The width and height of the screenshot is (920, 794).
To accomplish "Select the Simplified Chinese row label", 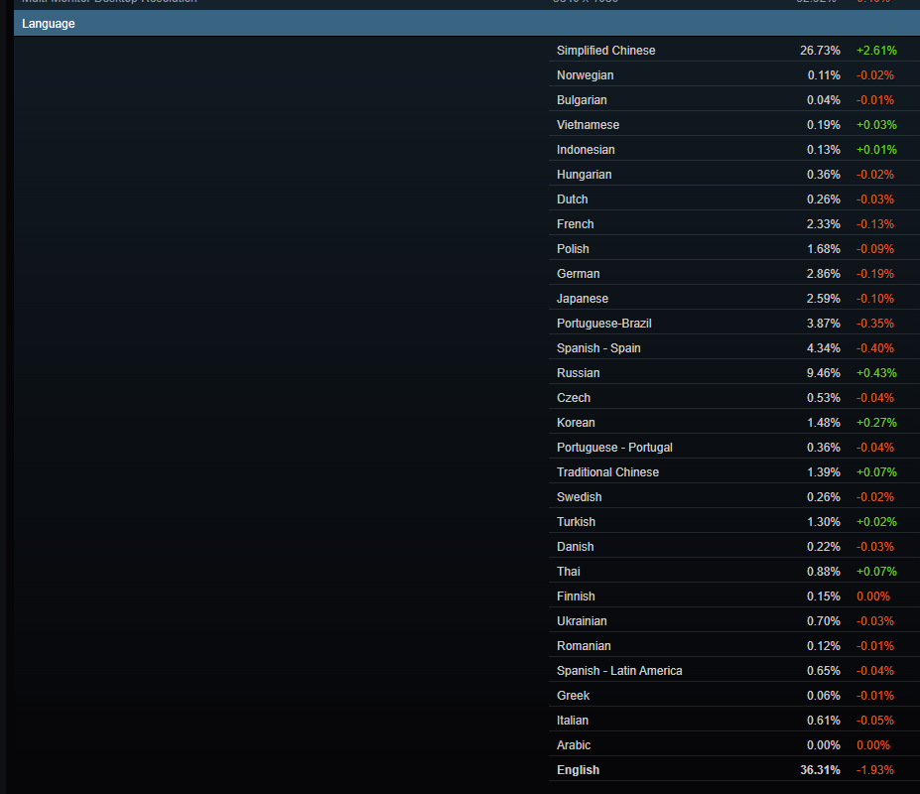I will point(605,51).
